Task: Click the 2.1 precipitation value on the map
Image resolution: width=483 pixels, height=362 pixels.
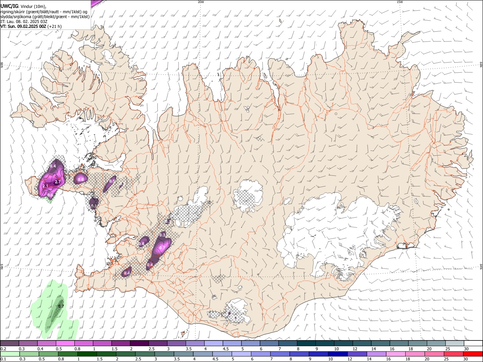Action: pyautogui.click(x=45, y=186)
